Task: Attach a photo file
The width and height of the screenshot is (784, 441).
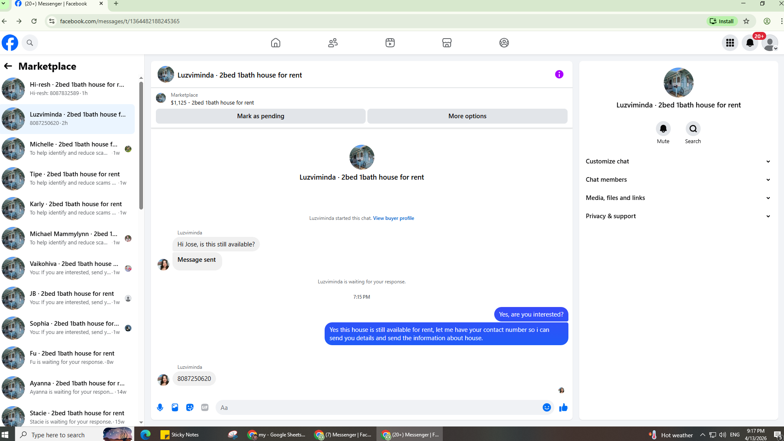Action: coord(175,407)
